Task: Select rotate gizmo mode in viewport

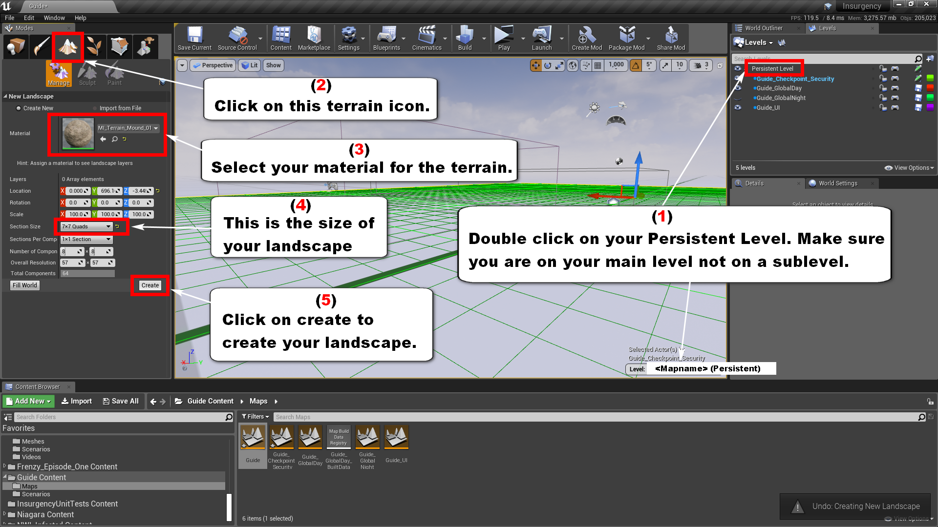Action: click(548, 65)
